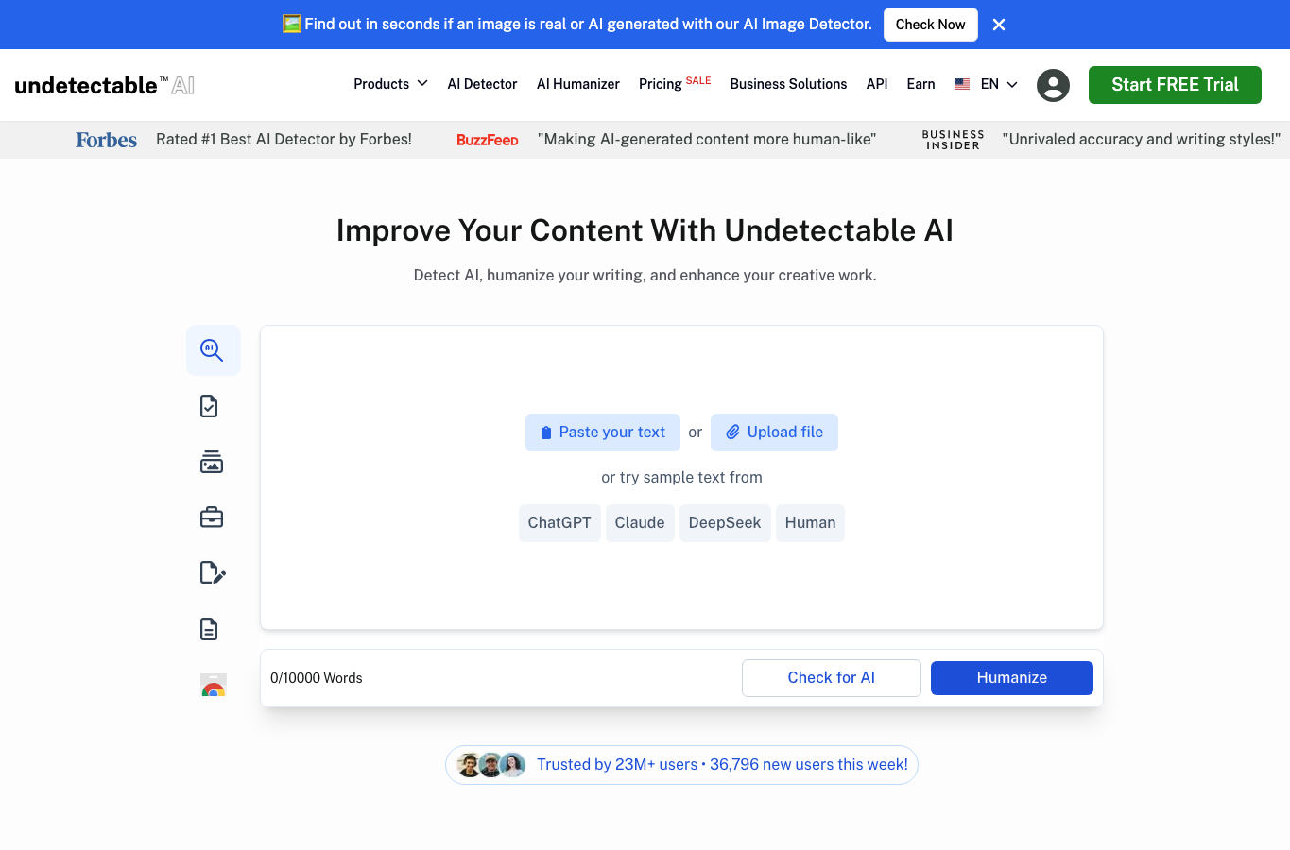
Task: Open the API nav link
Action: click(x=877, y=84)
